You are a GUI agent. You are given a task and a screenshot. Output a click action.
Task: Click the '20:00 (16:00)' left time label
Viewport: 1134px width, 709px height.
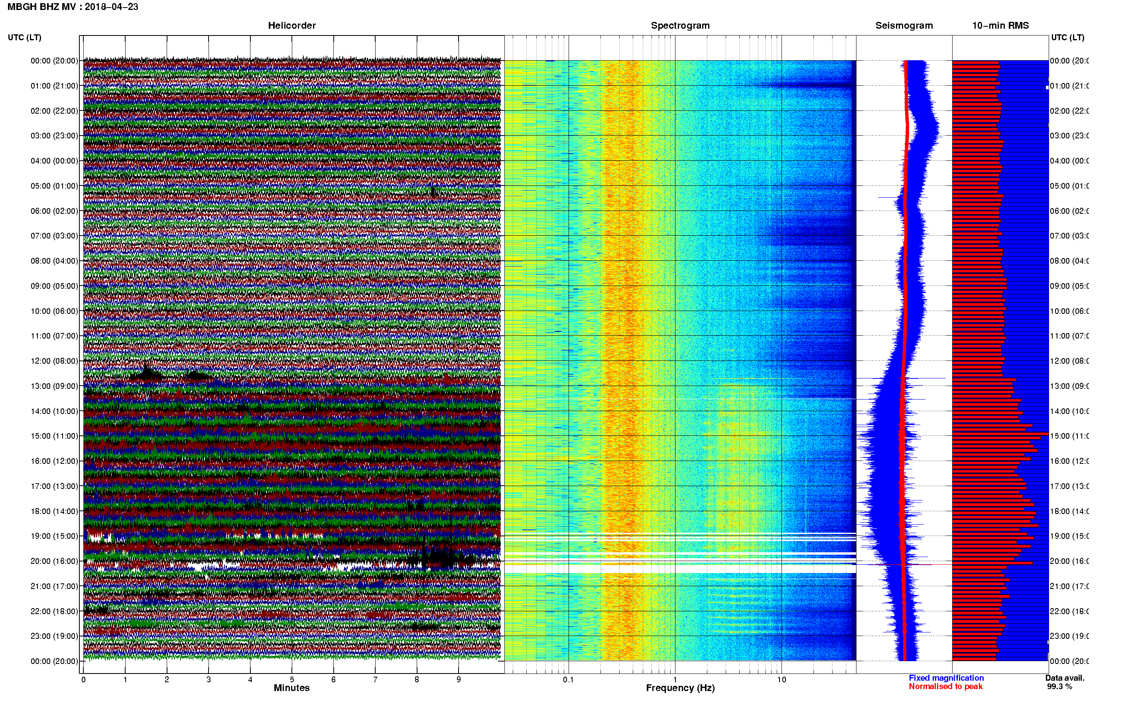(x=54, y=561)
